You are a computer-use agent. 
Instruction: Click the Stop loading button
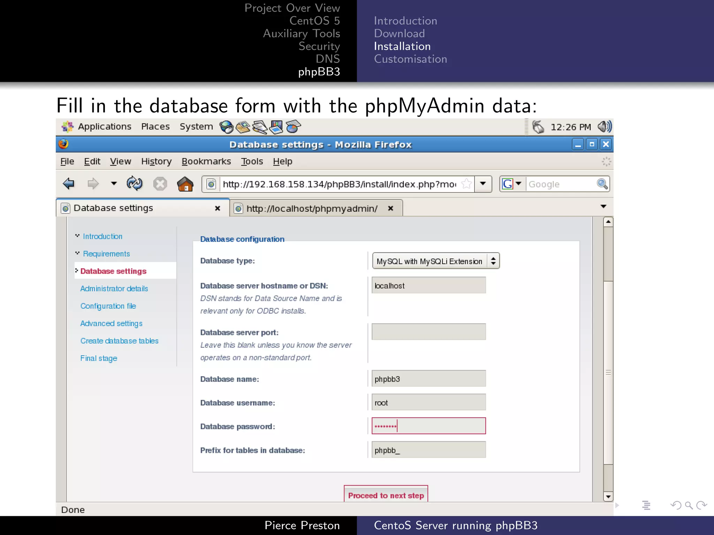pyautogui.click(x=160, y=184)
